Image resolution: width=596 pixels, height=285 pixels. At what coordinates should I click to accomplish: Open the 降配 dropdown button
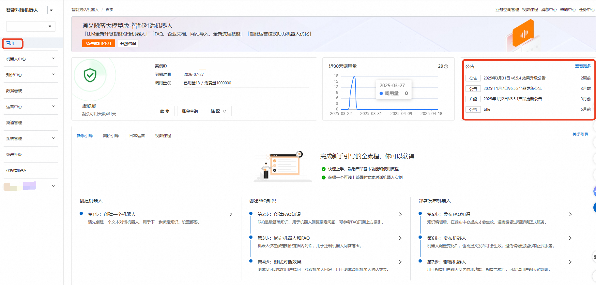[219, 111]
